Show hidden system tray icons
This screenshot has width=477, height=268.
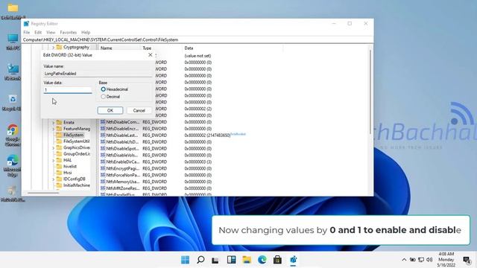click(404, 260)
